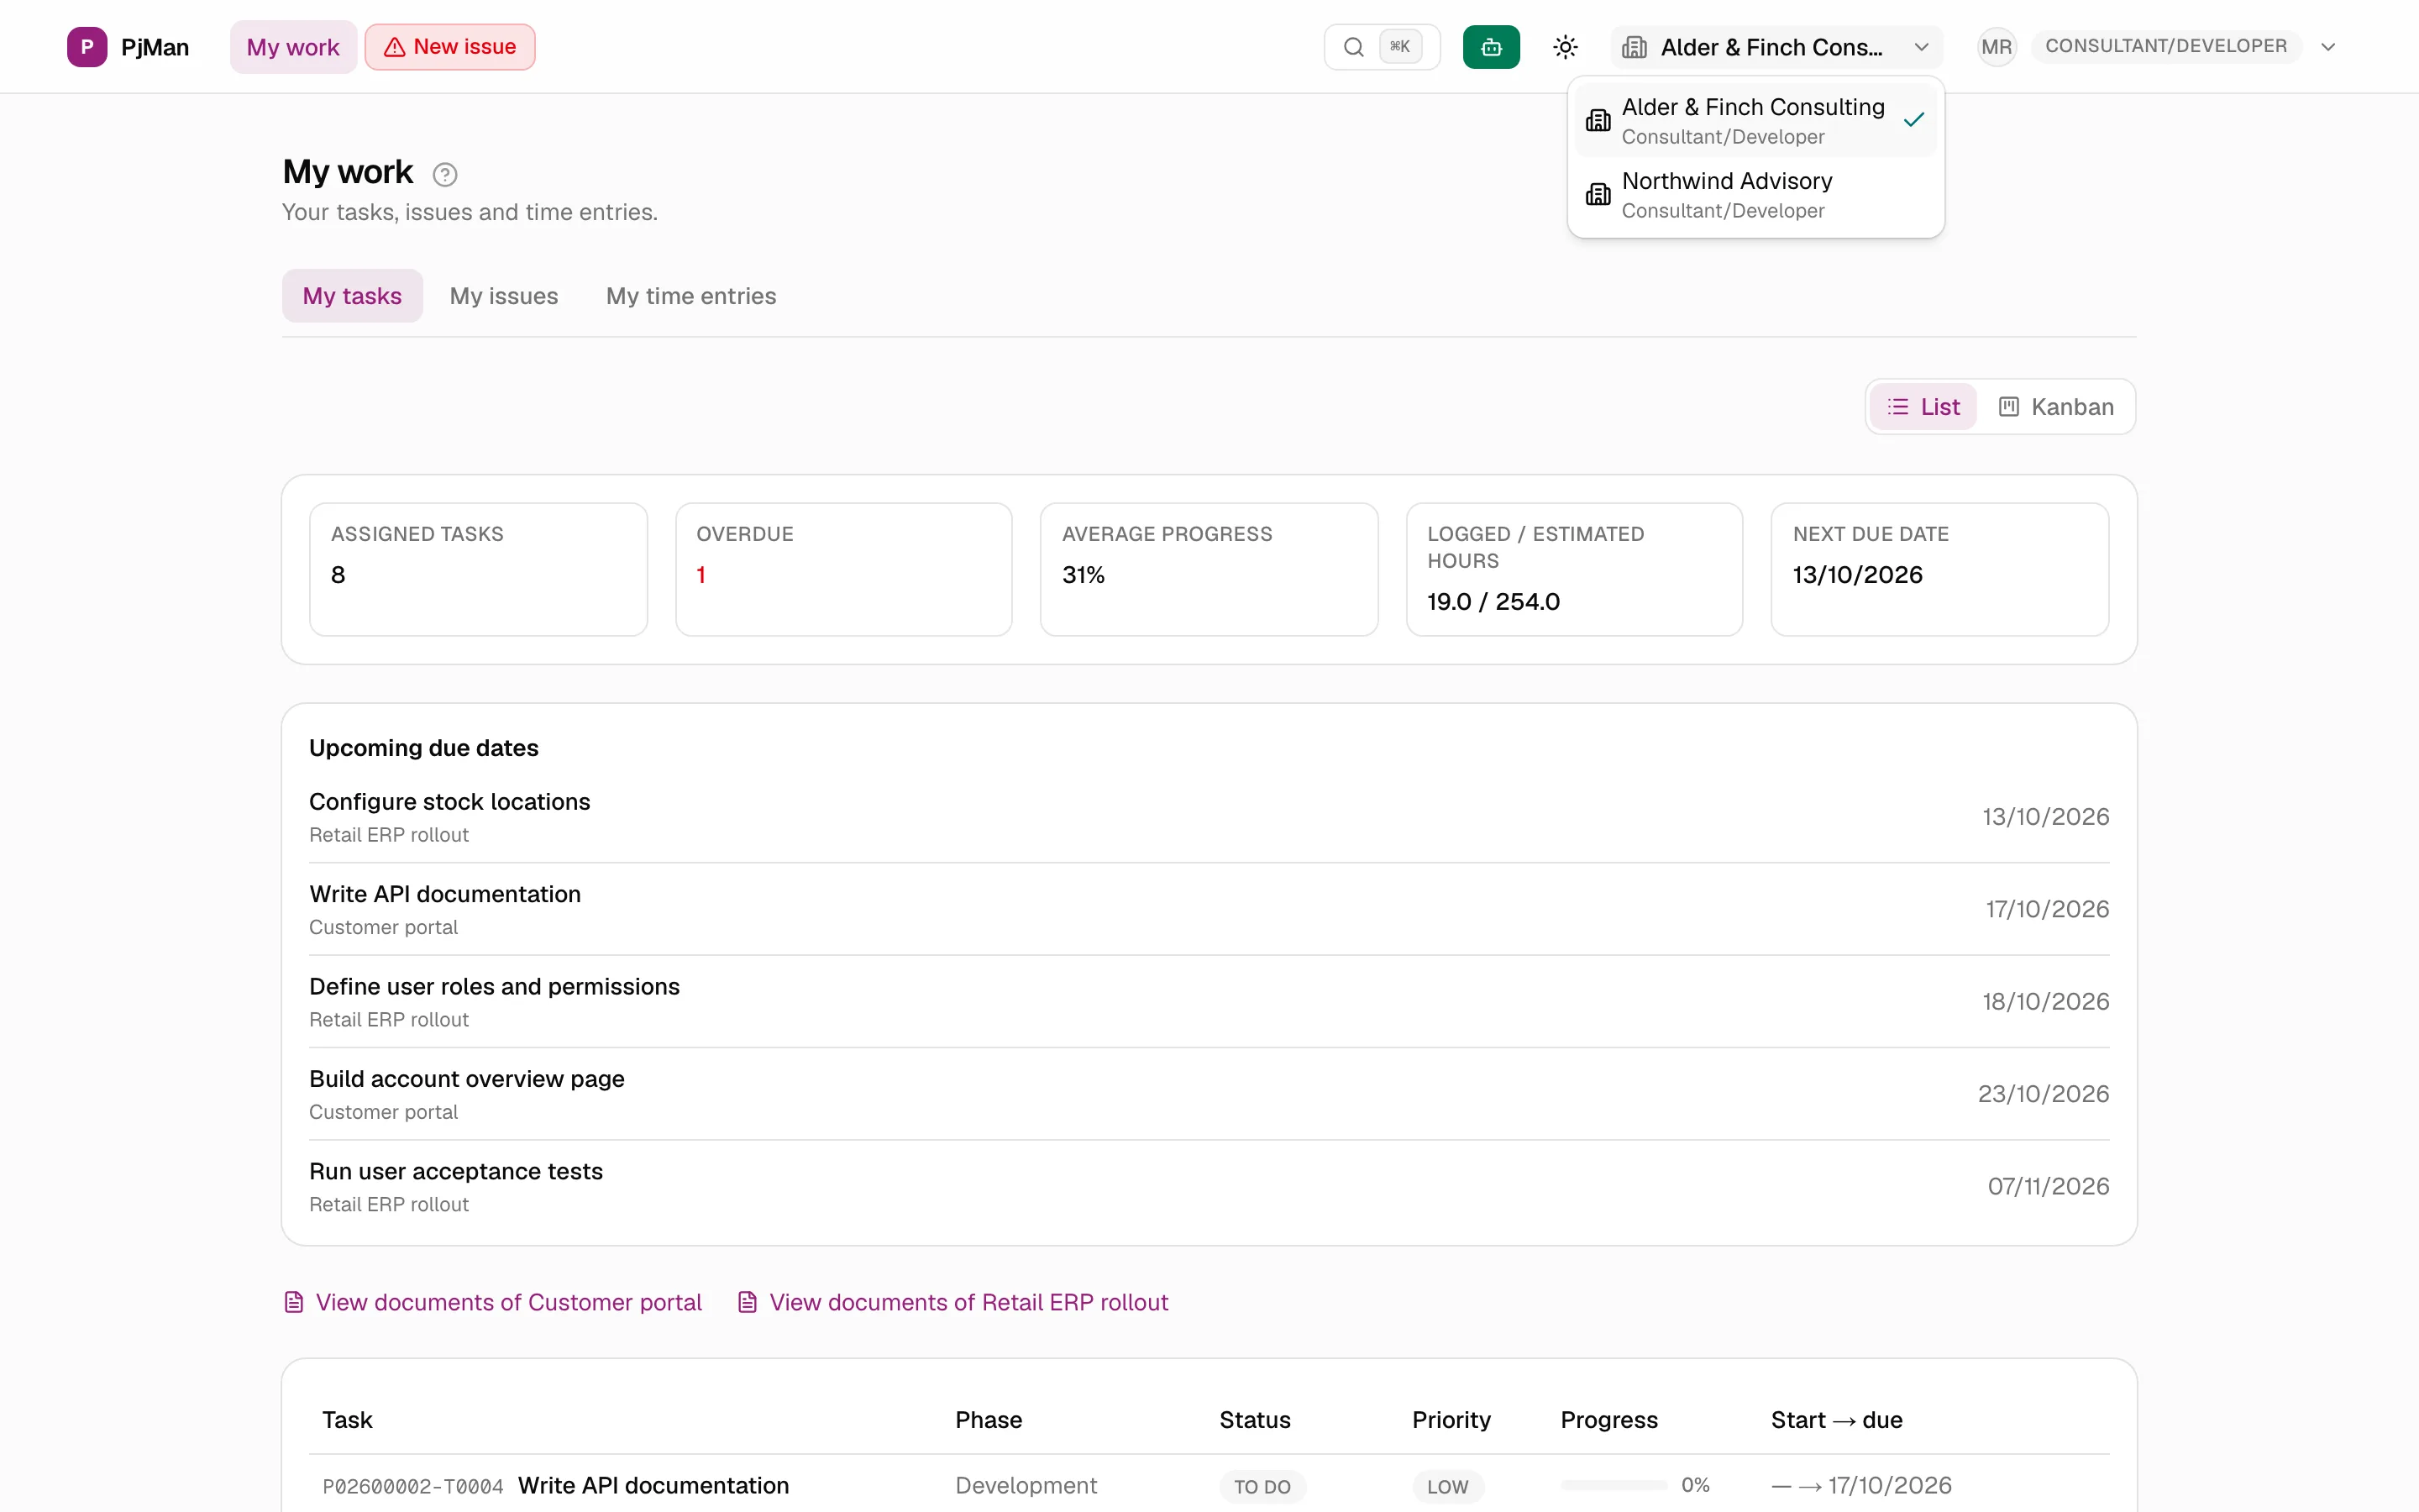Open Run user acceptance tests item
This screenshot has width=2419, height=1512.
(x=1209, y=1186)
